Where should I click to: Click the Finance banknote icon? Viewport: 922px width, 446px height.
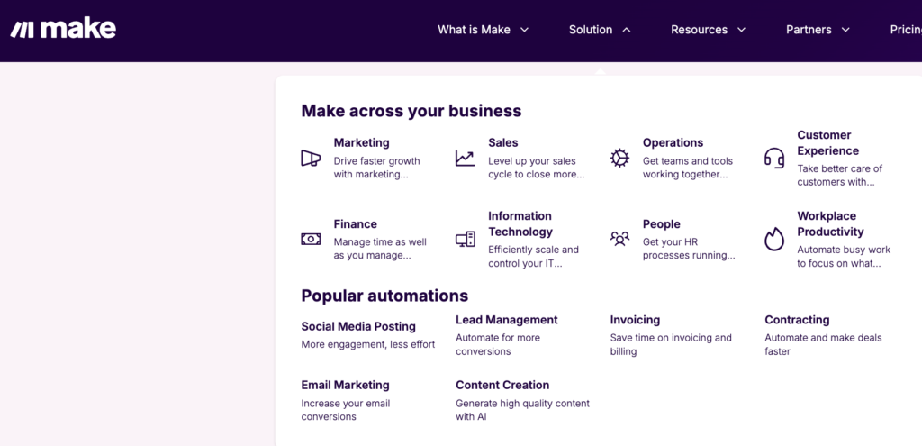pos(311,239)
